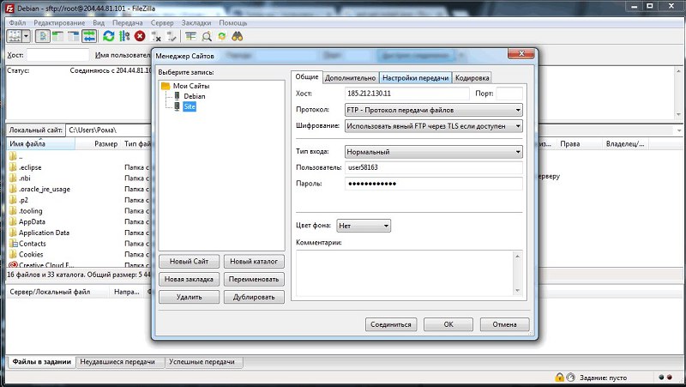The image size is (686, 387).
Task: Open the Закладки menu
Action: (x=196, y=23)
